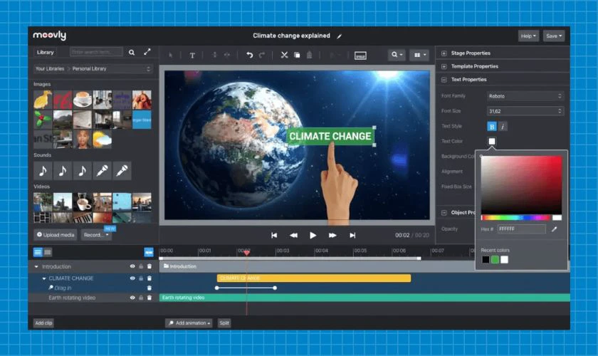Click the Cut scissors icon

[284, 55]
